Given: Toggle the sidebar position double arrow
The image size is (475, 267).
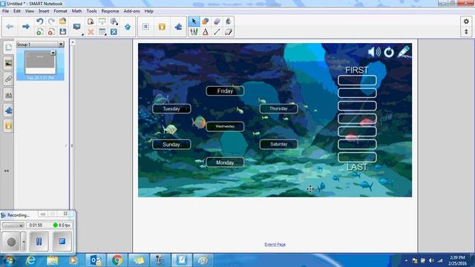Looking at the screenshot, I should (x=7, y=171).
